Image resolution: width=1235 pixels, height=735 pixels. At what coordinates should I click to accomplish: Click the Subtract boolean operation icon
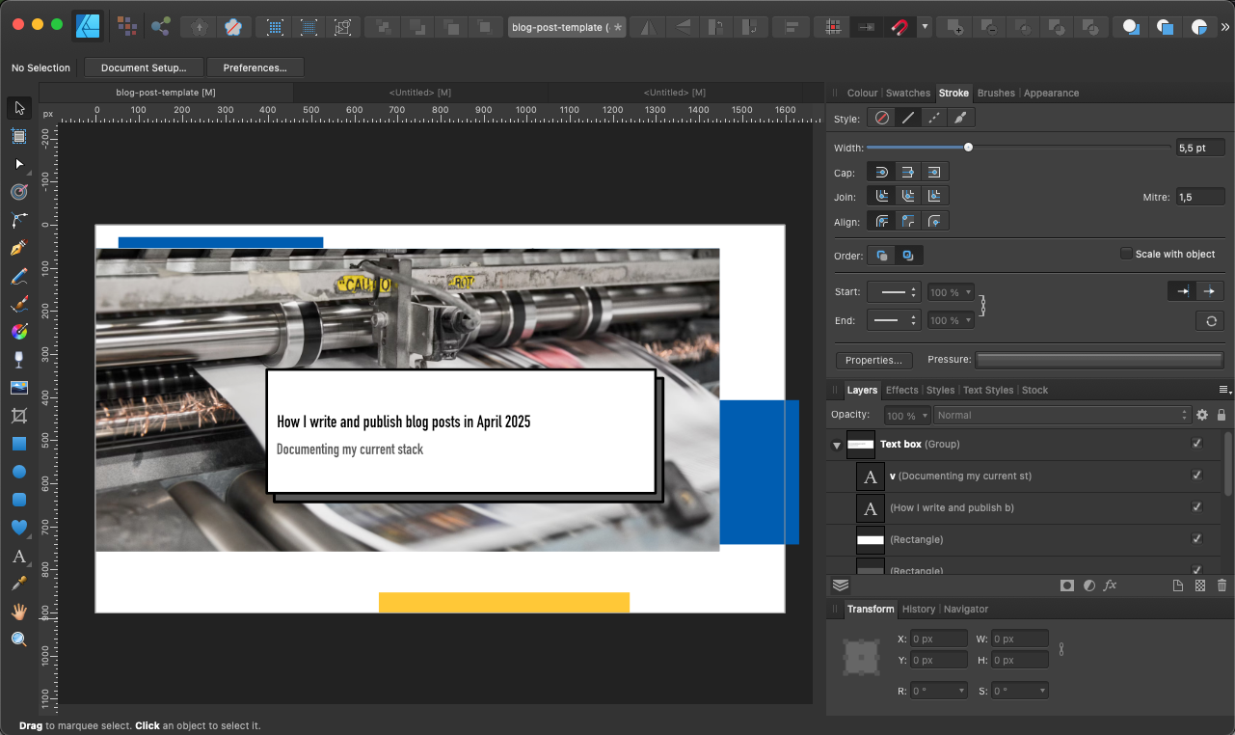[x=990, y=27]
